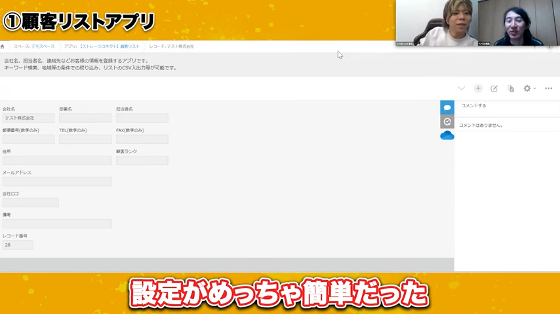This screenshot has width=560, height=314.
Task: Click the 会社ロゴ field
Action: click(x=30, y=202)
